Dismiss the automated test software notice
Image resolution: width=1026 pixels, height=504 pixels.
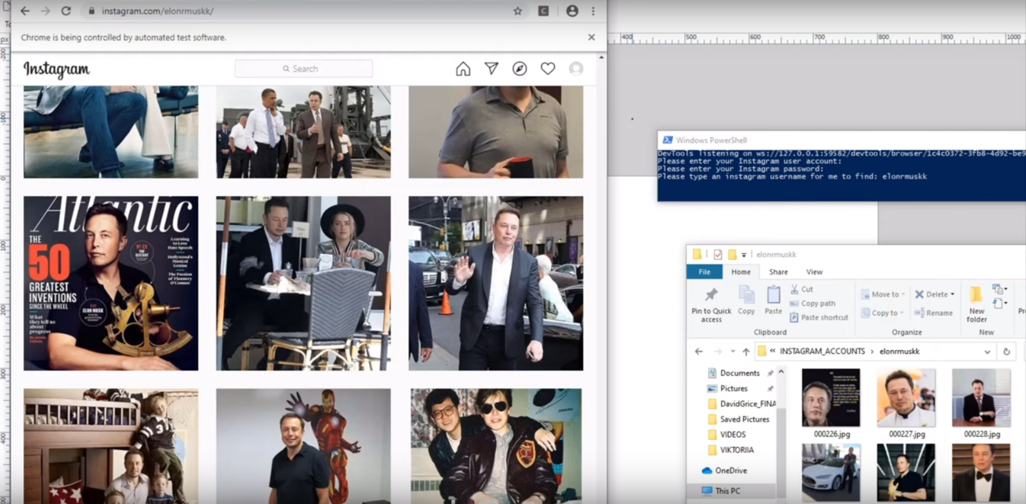[x=592, y=37]
